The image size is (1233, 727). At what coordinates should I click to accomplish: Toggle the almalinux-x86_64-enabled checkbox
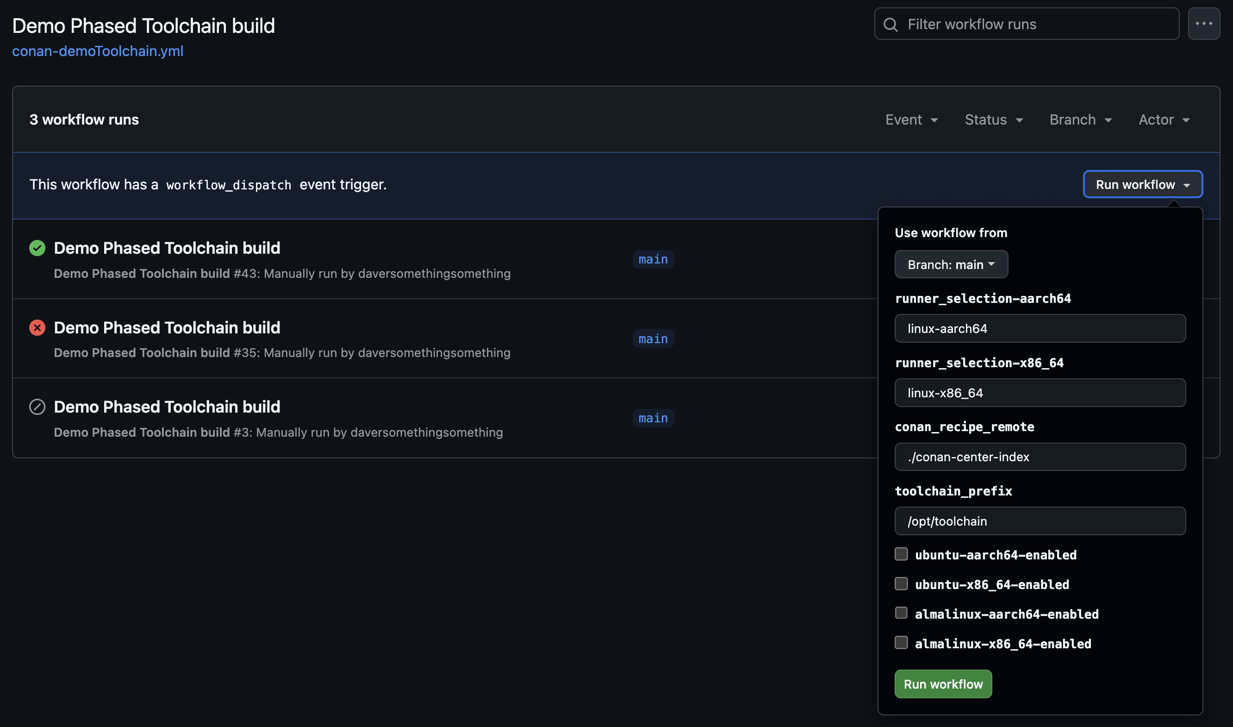[901, 642]
